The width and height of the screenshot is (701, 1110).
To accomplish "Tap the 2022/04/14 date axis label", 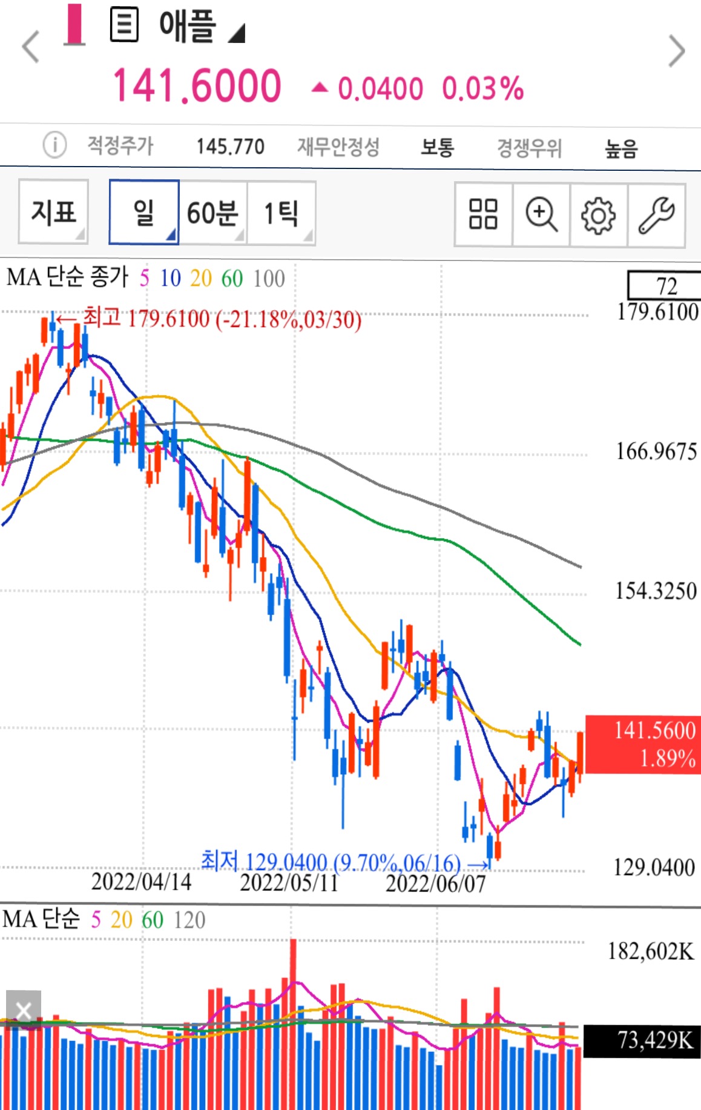I will click(141, 882).
